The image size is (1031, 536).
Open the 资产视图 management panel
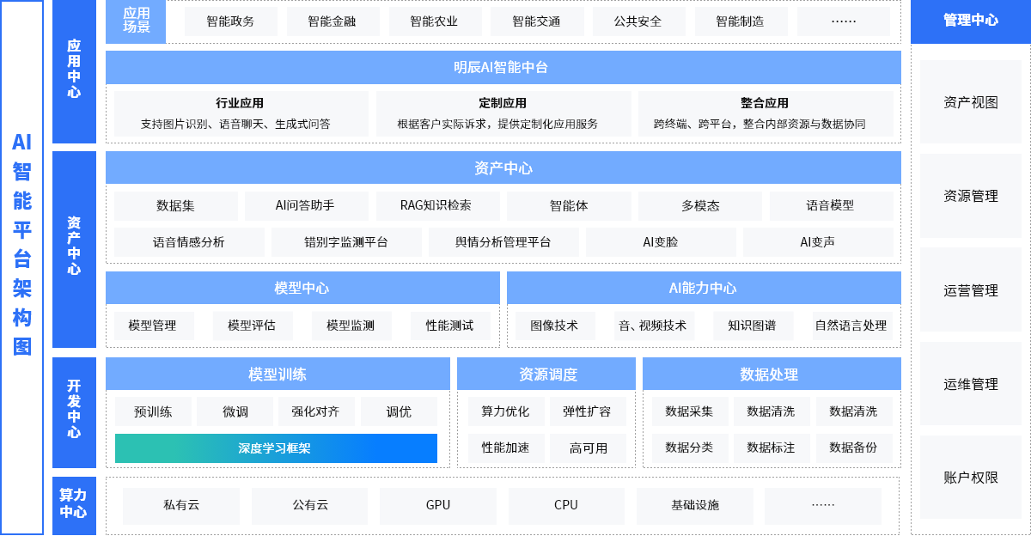[971, 102]
